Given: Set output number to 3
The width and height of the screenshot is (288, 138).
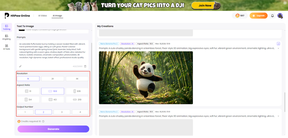Looking at the screenshot, I should click(62, 112).
